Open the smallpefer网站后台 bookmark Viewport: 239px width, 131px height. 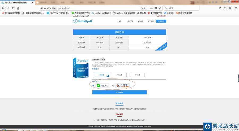(101, 13)
